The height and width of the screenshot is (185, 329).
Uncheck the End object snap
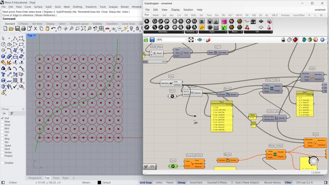2,118
